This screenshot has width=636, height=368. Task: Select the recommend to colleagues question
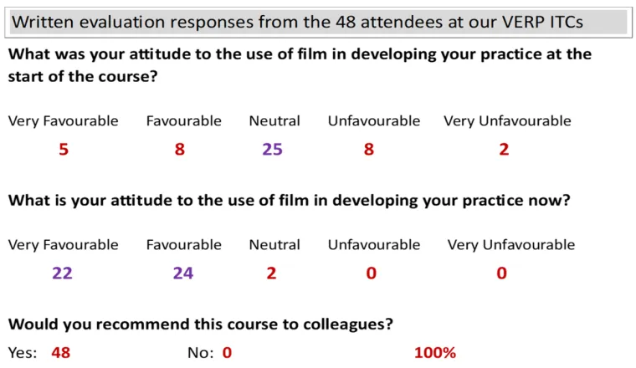coord(201,325)
